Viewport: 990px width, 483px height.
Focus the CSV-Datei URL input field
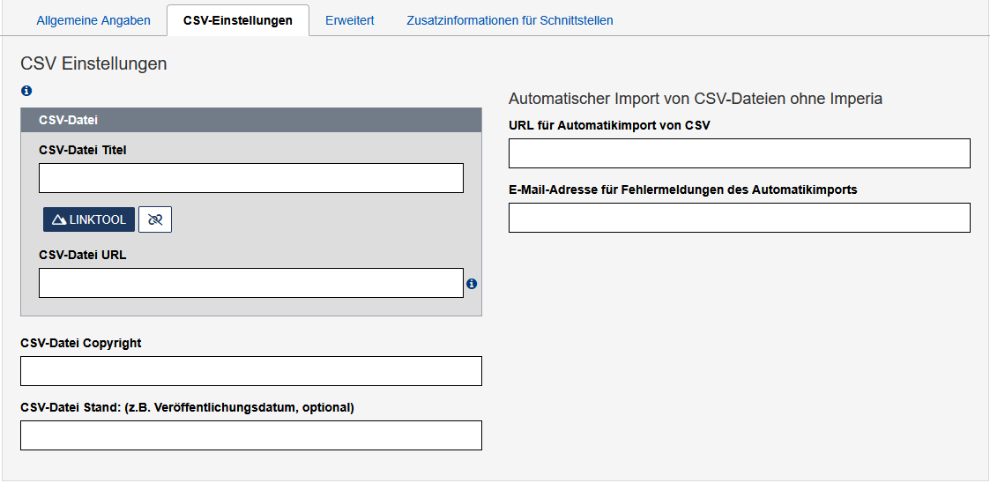click(251, 283)
